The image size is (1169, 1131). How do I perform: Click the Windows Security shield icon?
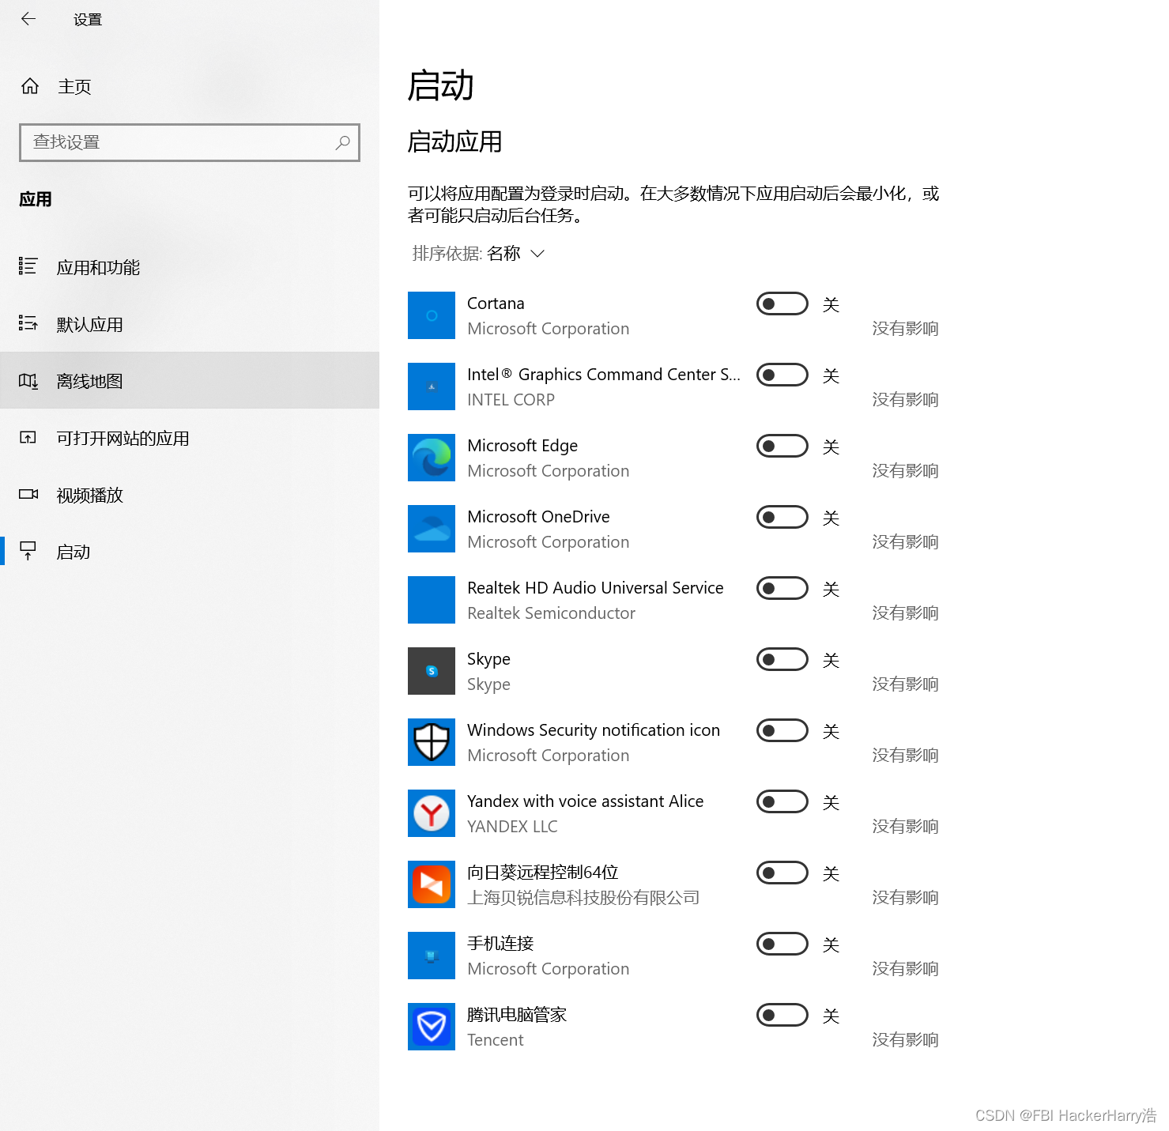point(432,742)
